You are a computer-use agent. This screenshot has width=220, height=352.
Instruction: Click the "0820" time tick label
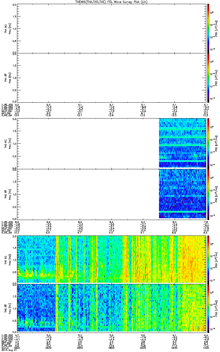(49, 348)
